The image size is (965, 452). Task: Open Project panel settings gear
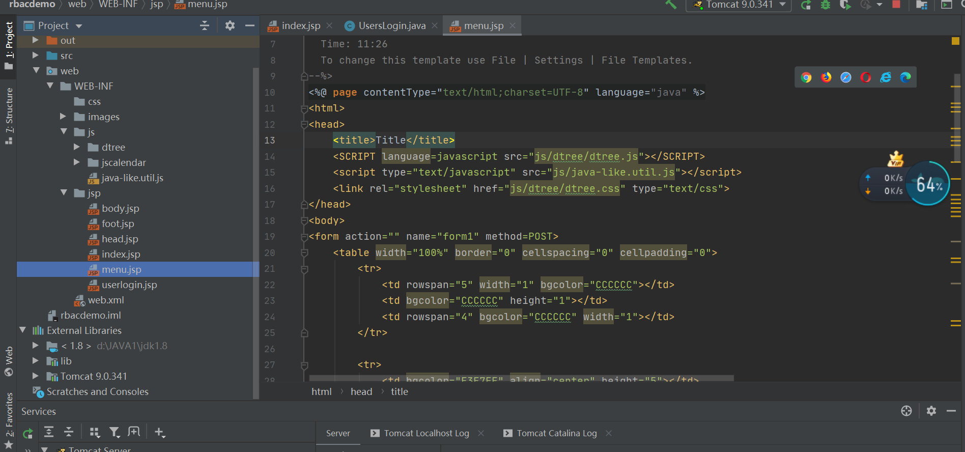(230, 25)
